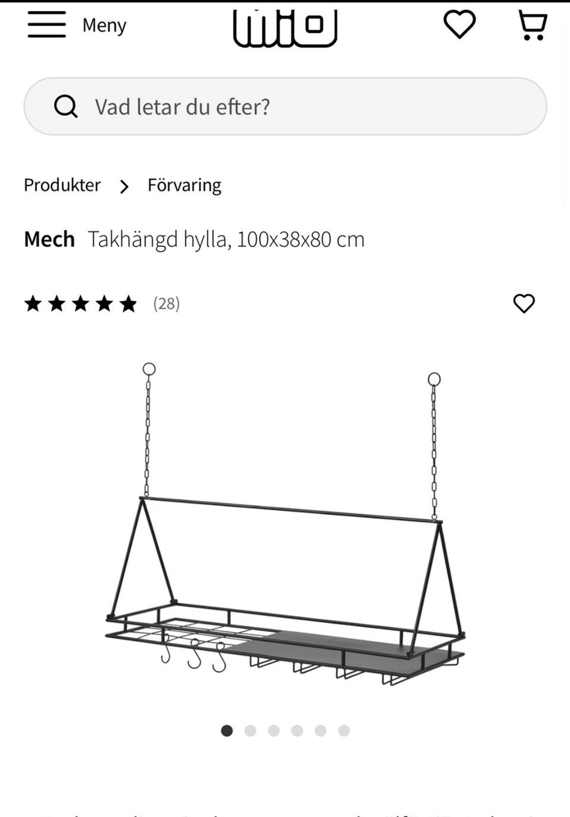Show first product image dot

[x=227, y=730]
